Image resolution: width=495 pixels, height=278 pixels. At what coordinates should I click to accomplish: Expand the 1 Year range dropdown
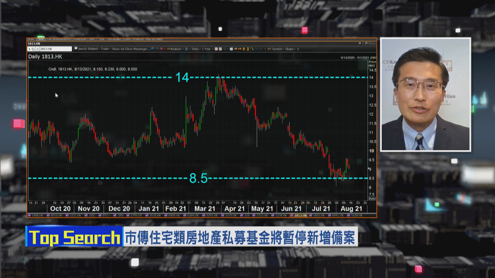tap(206, 49)
